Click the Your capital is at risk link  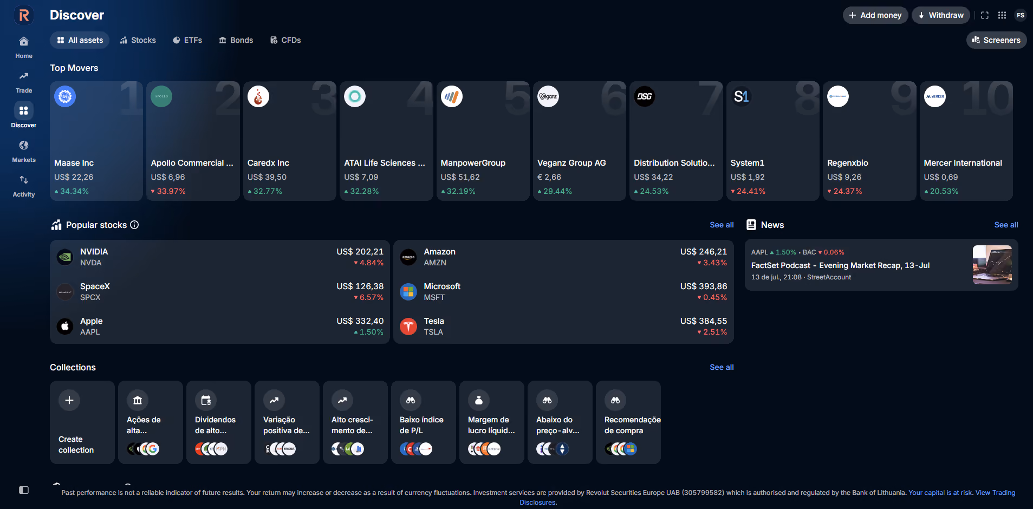(940, 493)
